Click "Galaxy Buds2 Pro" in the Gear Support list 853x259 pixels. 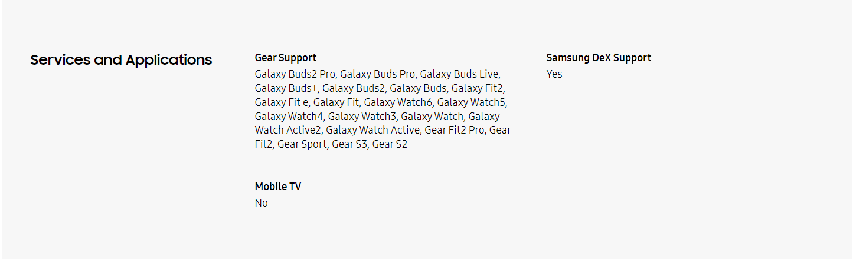pyautogui.click(x=295, y=74)
